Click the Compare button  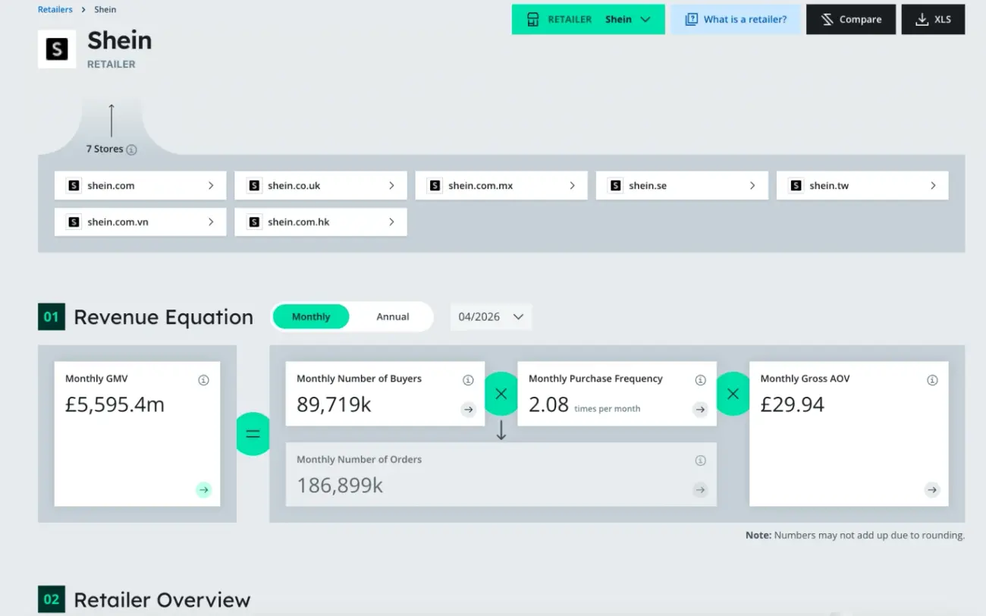851,20
